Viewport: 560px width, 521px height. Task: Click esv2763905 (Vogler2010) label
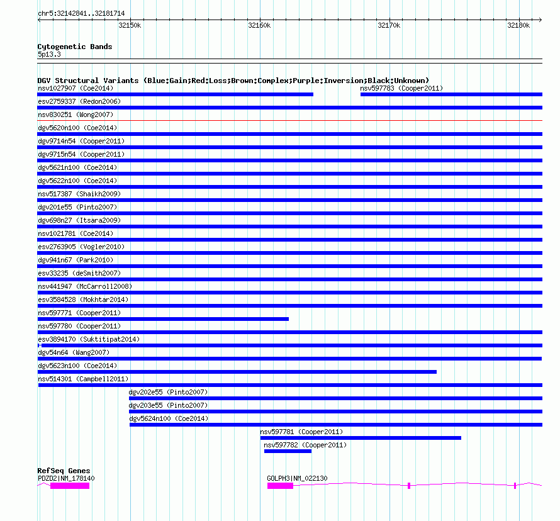click(81, 247)
